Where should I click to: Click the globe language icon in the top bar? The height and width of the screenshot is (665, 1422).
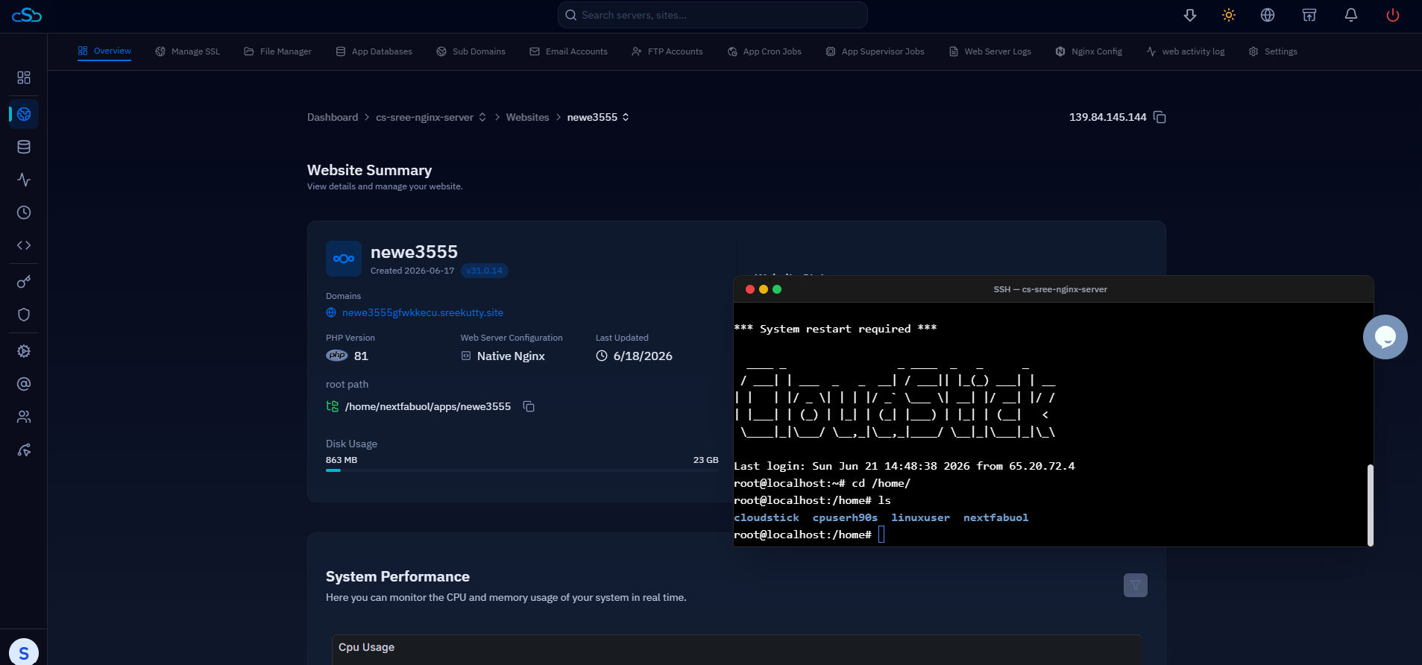click(x=1268, y=15)
